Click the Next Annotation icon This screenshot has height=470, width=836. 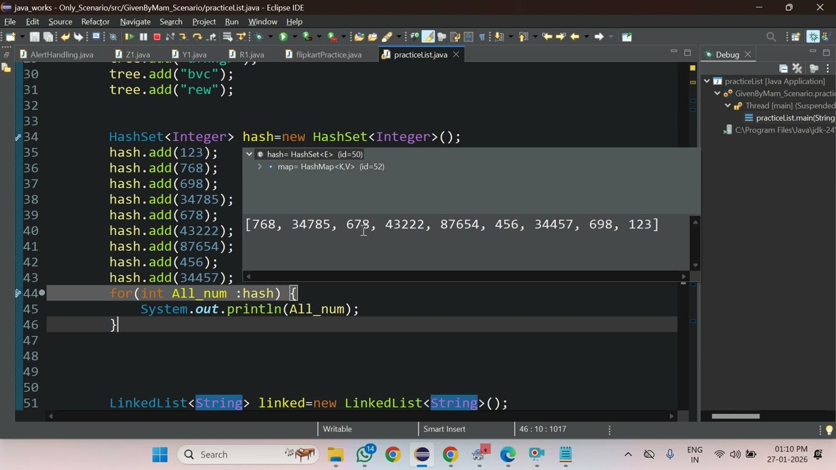pyautogui.click(x=498, y=37)
